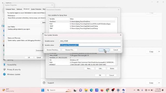The height and width of the screenshot is (93, 166).
Task: Launch Microsoft Edge from taskbar
Action: point(91,90)
